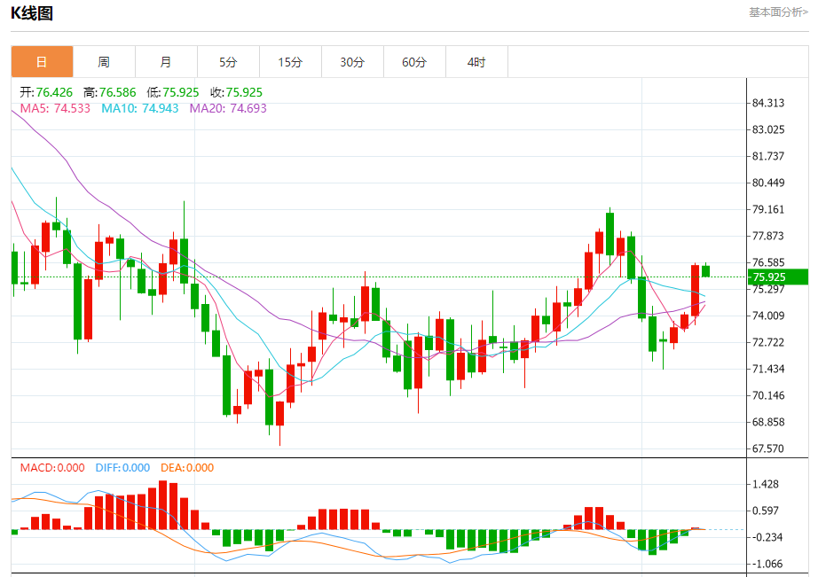Switch to the 周 weekly tab
Image resolution: width=818 pixels, height=577 pixels.
coord(104,62)
